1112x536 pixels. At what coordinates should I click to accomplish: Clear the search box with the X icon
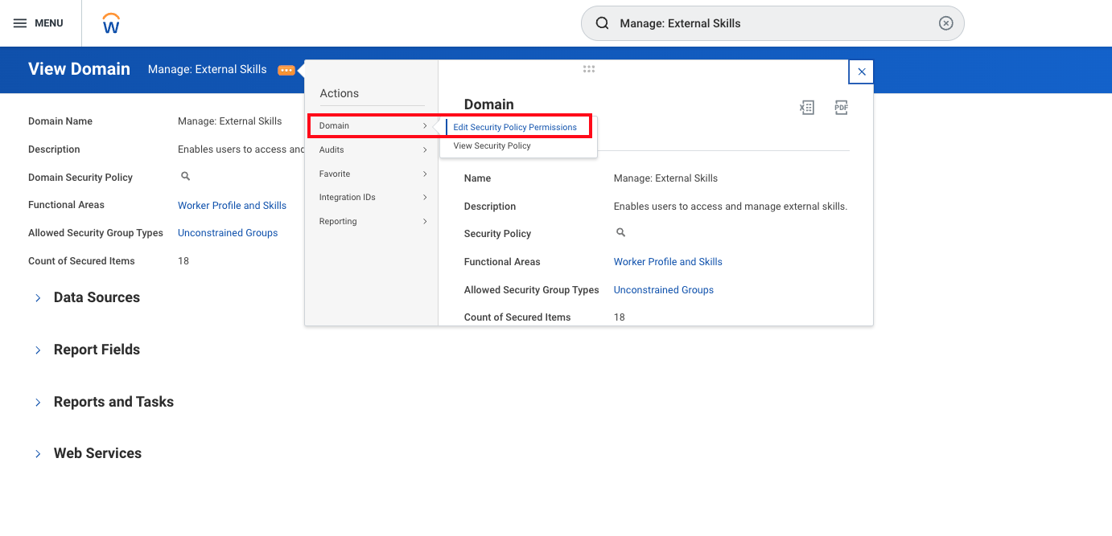(x=946, y=23)
